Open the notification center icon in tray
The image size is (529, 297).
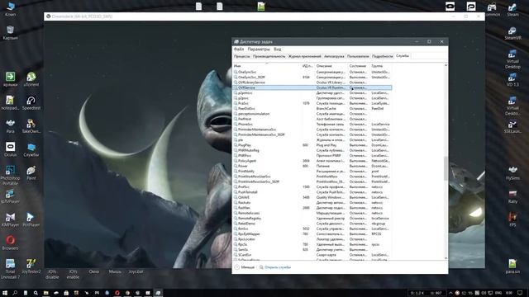(x=520, y=293)
